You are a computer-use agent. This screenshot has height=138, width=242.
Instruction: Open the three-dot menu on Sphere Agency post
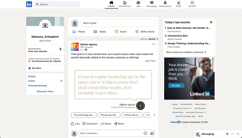153,44
